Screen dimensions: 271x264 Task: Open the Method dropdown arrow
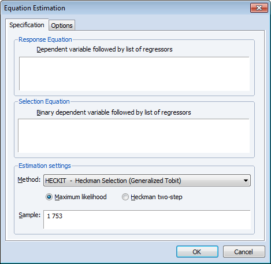coord(246,181)
